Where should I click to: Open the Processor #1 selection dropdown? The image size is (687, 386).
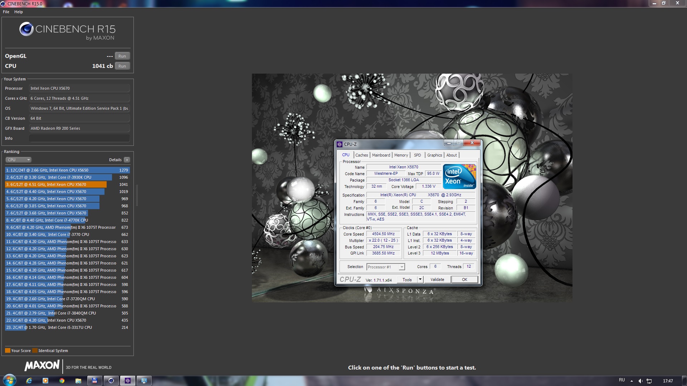(386, 267)
